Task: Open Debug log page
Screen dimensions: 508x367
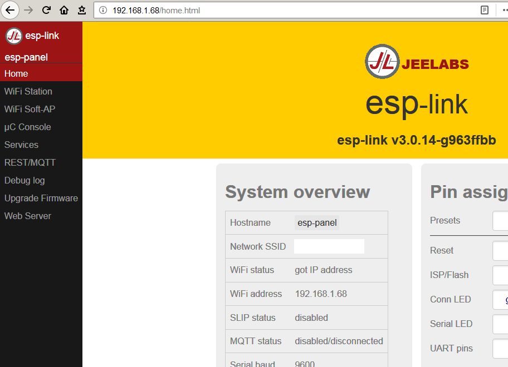Action: pyautogui.click(x=41, y=180)
